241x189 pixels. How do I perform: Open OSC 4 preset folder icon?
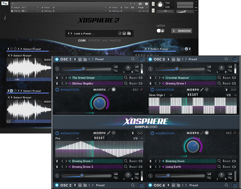point(178,185)
